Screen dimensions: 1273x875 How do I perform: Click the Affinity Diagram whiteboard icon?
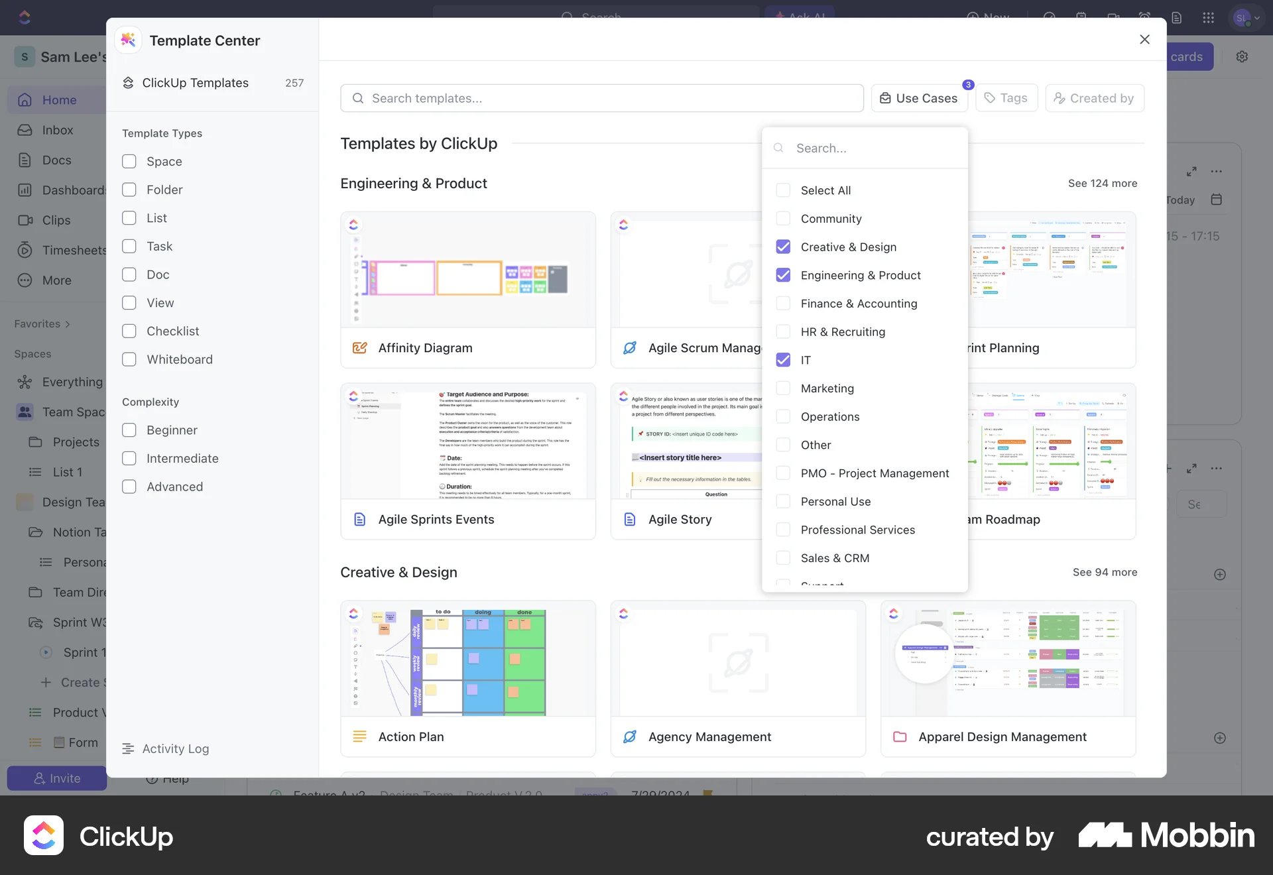click(x=360, y=348)
